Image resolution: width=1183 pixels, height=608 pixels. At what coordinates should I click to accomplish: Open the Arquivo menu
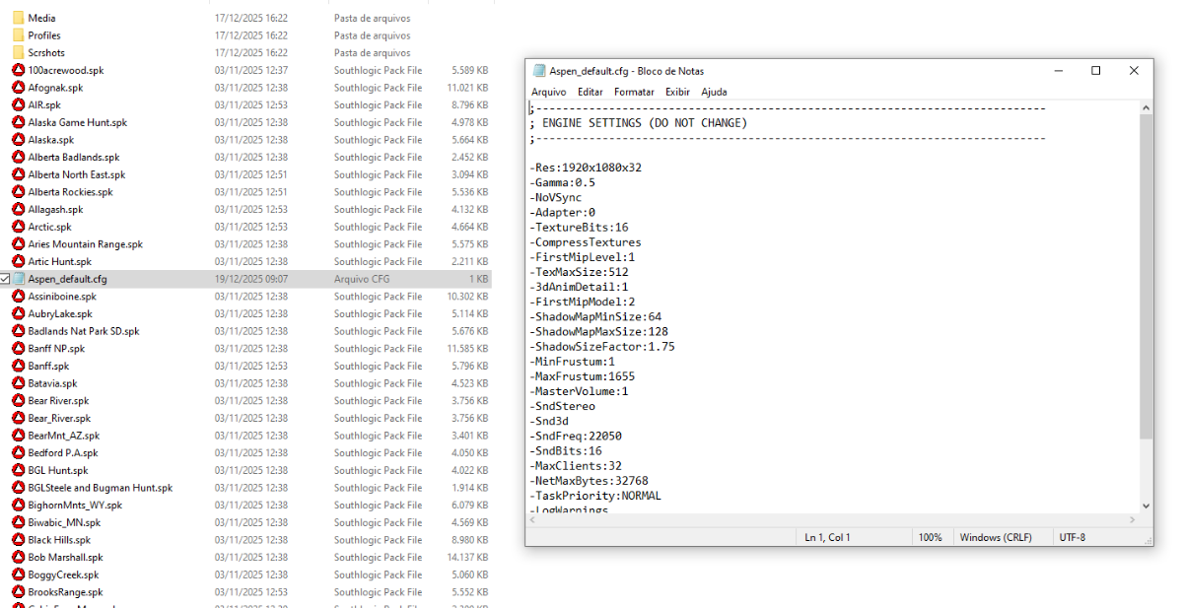click(548, 92)
